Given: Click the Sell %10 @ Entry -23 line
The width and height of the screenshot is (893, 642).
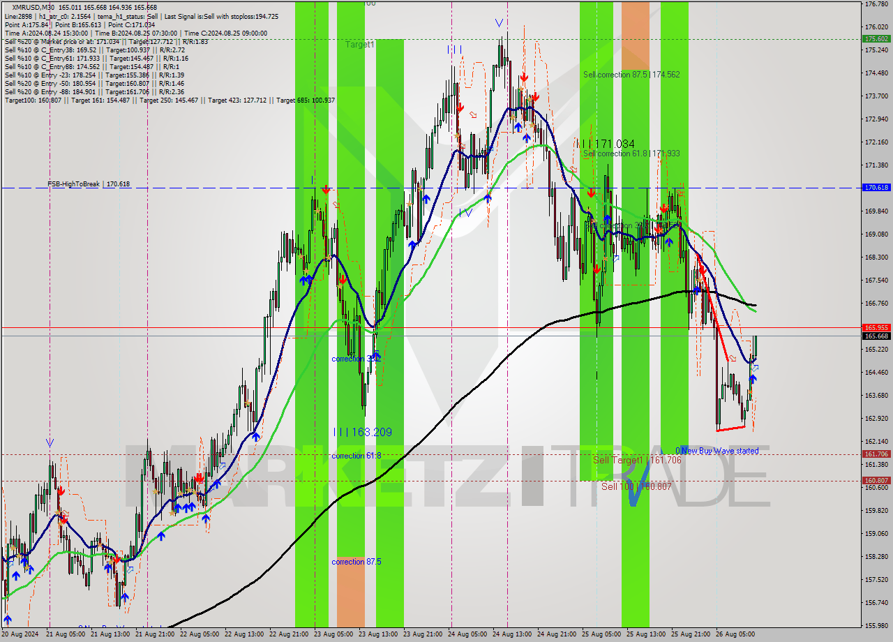Looking at the screenshot, I should pos(94,75).
